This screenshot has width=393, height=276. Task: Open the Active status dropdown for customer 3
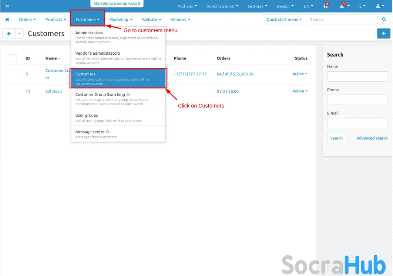(300, 74)
